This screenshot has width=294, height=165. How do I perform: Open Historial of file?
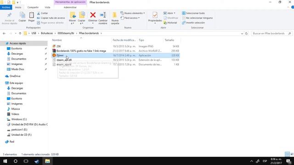[170, 22]
